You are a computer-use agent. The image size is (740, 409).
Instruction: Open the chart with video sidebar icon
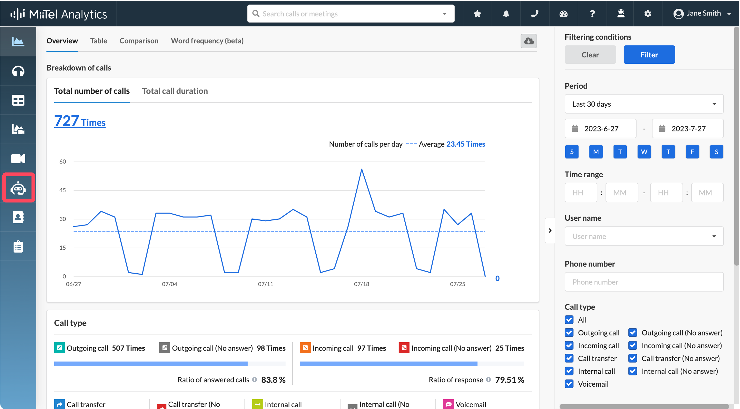(18, 130)
